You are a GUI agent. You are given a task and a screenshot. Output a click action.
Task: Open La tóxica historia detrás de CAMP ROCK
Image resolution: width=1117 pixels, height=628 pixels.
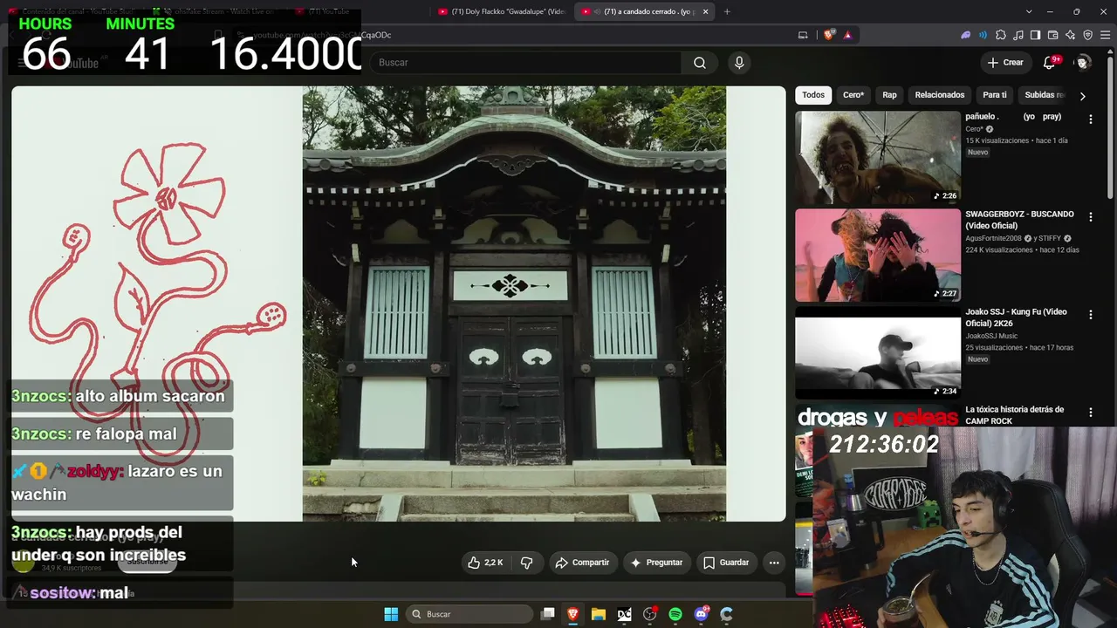[1014, 415]
